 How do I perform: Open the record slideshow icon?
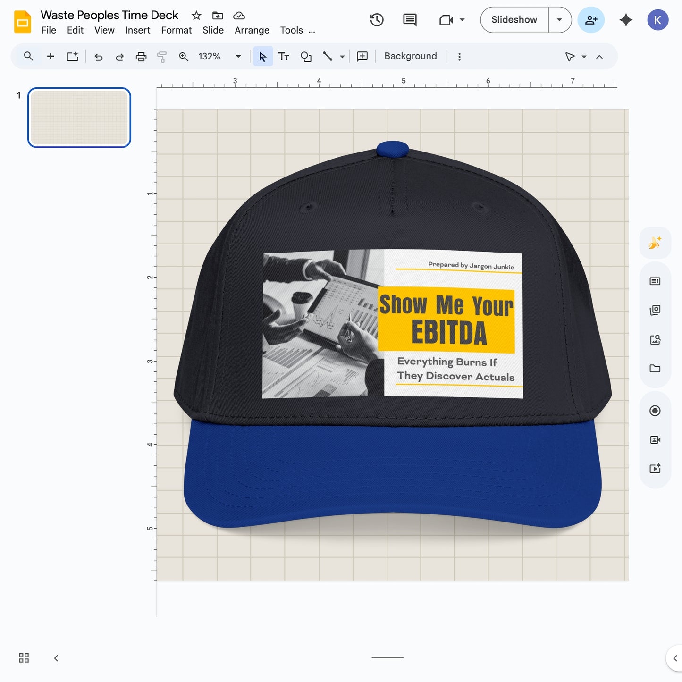coord(655,411)
